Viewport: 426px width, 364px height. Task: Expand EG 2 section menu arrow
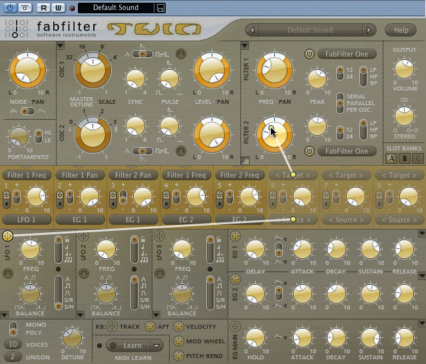click(x=422, y=276)
